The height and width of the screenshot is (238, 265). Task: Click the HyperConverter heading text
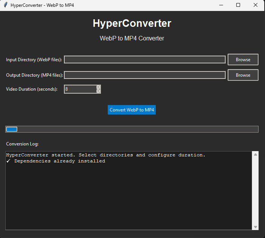point(132,23)
